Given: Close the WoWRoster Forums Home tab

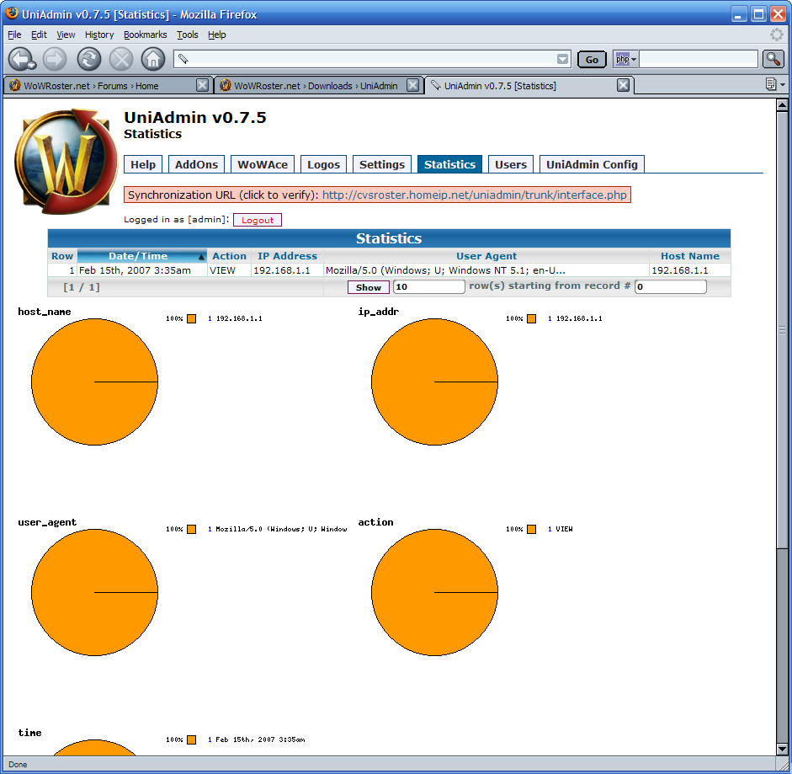Looking at the screenshot, I should click(202, 85).
